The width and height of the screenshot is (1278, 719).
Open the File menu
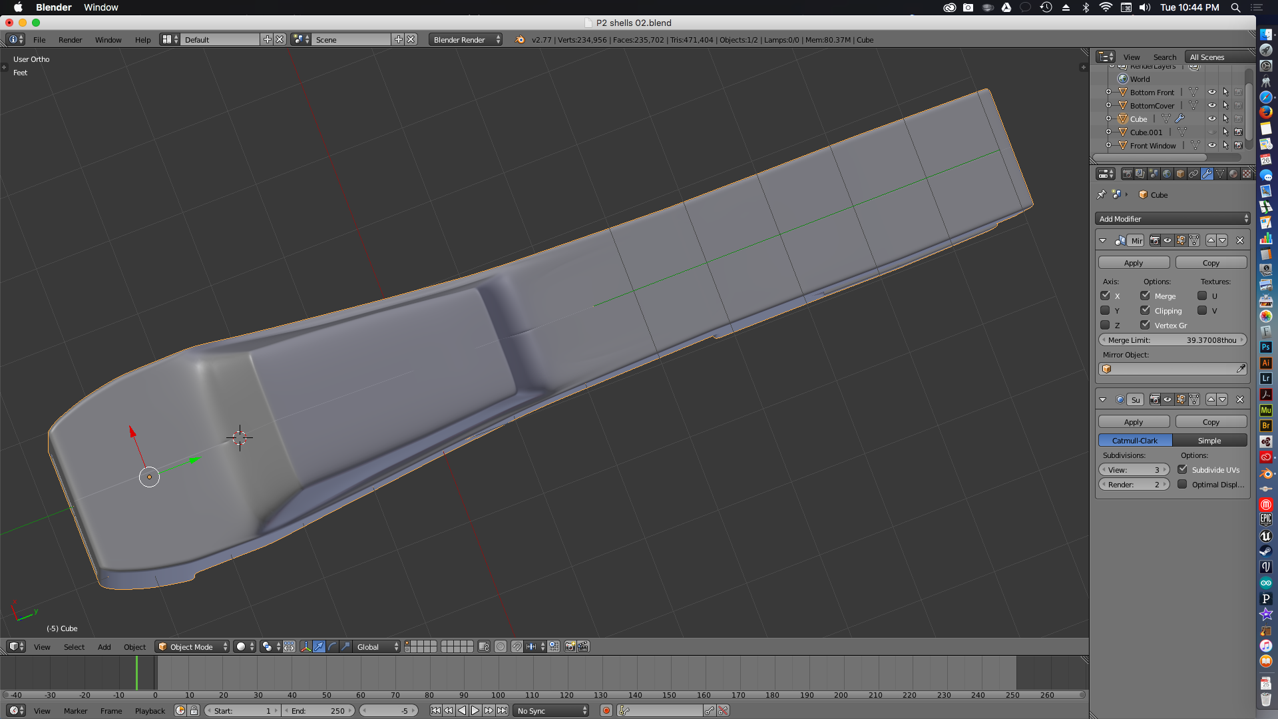(x=39, y=39)
